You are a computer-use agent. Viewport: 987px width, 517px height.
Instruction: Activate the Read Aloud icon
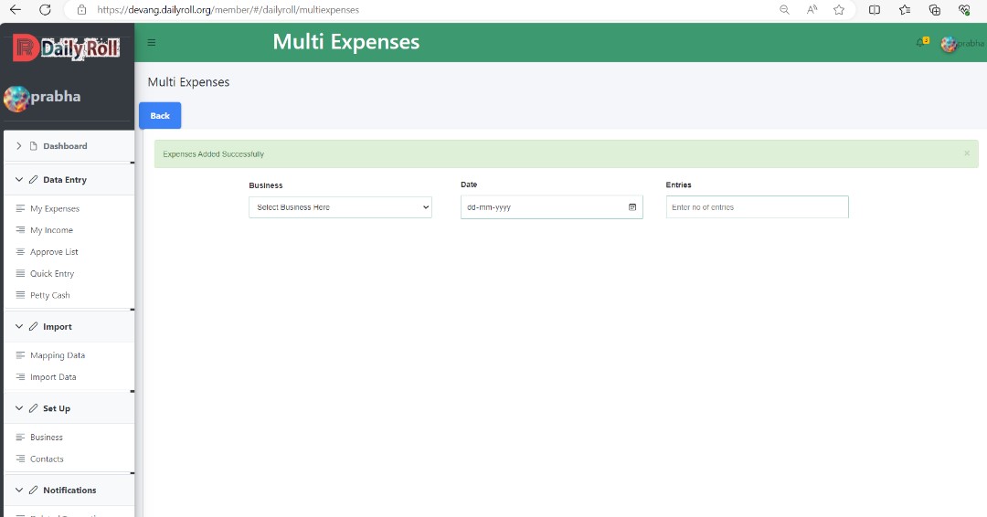click(812, 9)
